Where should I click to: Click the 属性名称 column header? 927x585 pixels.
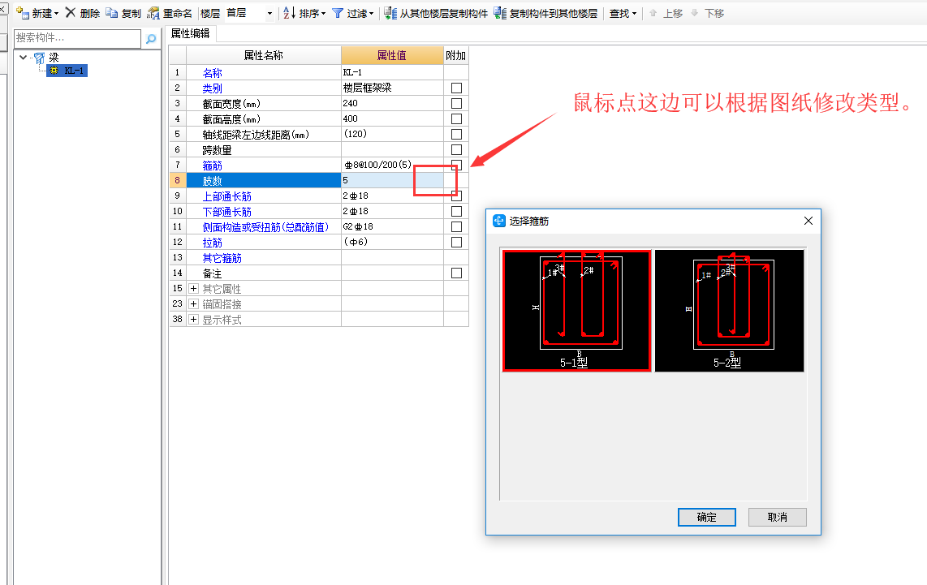click(x=264, y=55)
